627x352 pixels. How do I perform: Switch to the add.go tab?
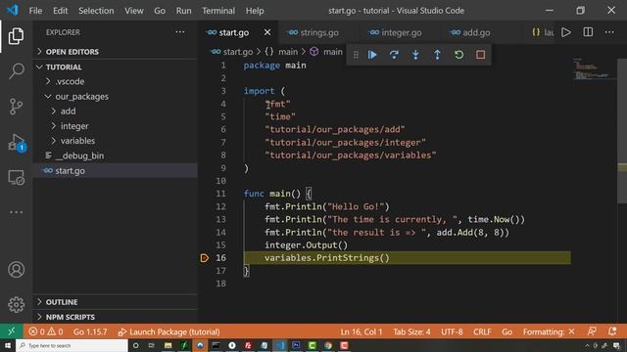(475, 32)
